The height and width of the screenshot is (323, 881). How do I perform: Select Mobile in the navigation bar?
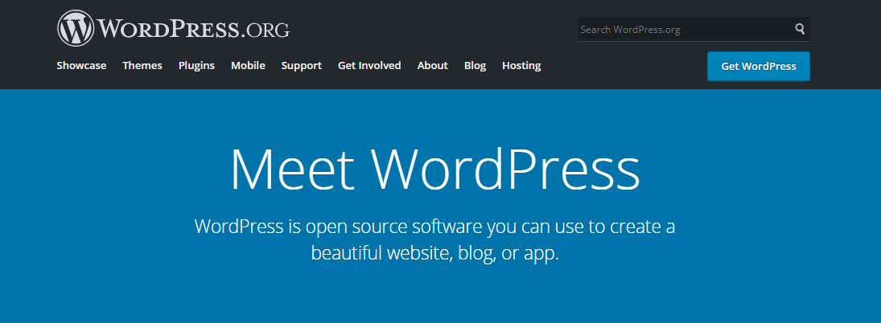(248, 66)
